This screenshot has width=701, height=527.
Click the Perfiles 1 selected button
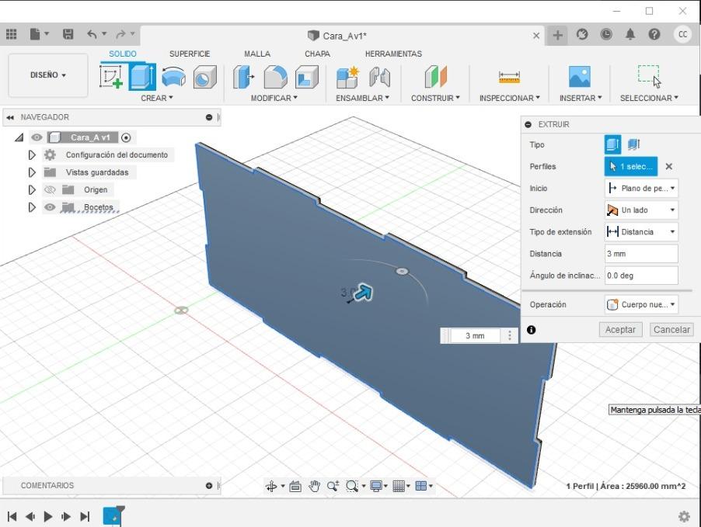pos(631,166)
